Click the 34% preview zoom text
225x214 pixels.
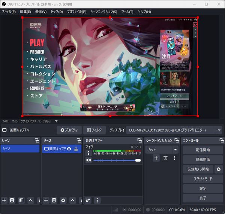5,121
